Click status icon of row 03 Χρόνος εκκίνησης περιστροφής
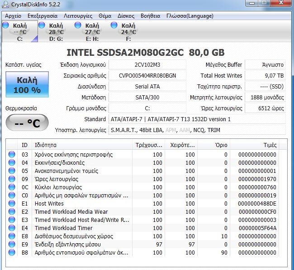Viewport: 294px width, 270px height. tap(12, 154)
